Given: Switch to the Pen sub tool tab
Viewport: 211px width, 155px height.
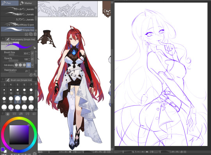Looking at the screenshot, I should 10,3.
